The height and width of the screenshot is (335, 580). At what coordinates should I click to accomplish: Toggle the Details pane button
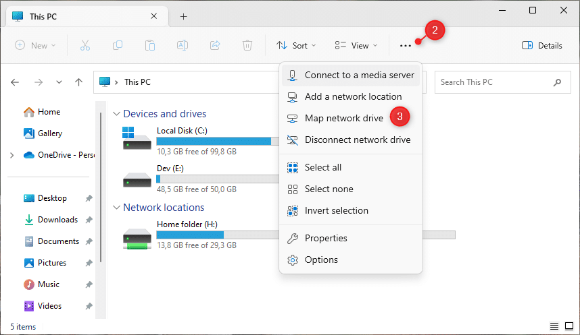pyautogui.click(x=542, y=46)
